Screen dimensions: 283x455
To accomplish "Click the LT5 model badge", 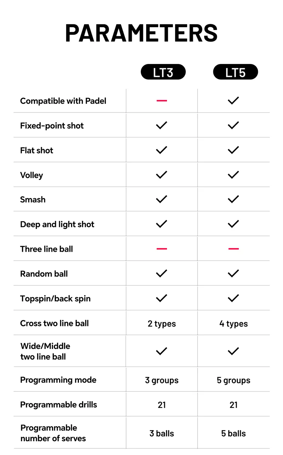I will pyautogui.click(x=235, y=72).
